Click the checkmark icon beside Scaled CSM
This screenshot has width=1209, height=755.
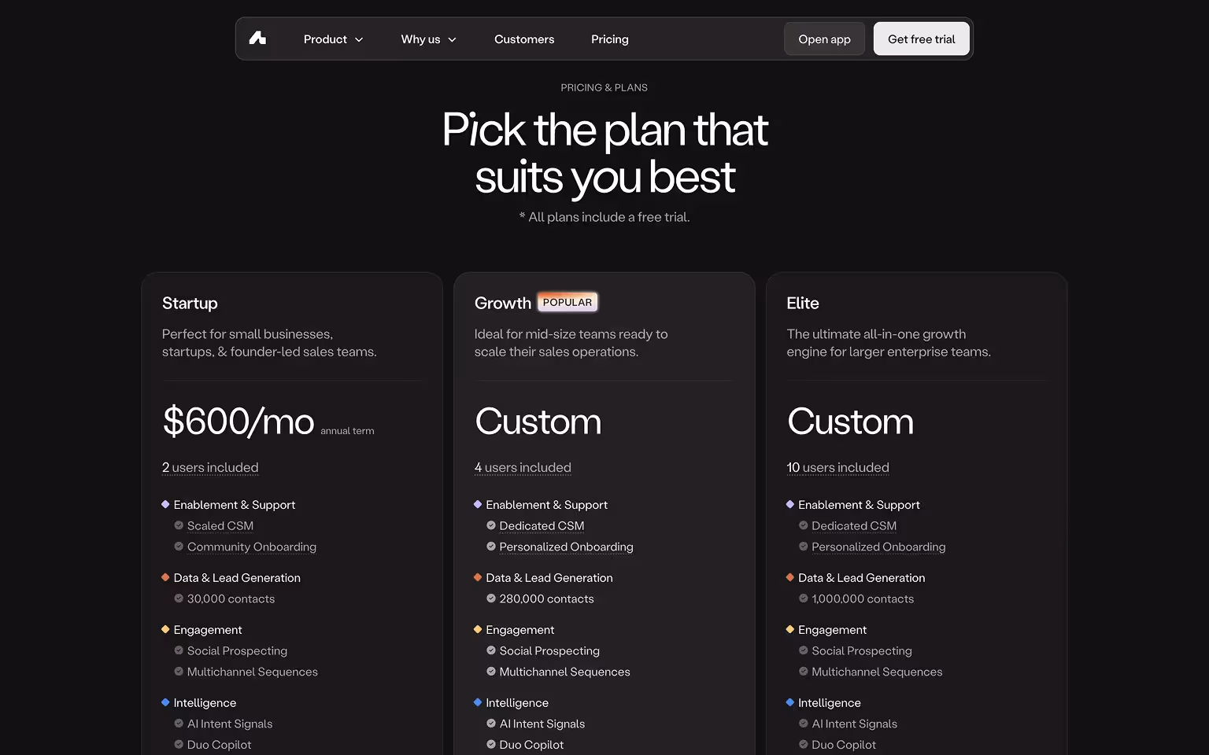[x=178, y=525]
